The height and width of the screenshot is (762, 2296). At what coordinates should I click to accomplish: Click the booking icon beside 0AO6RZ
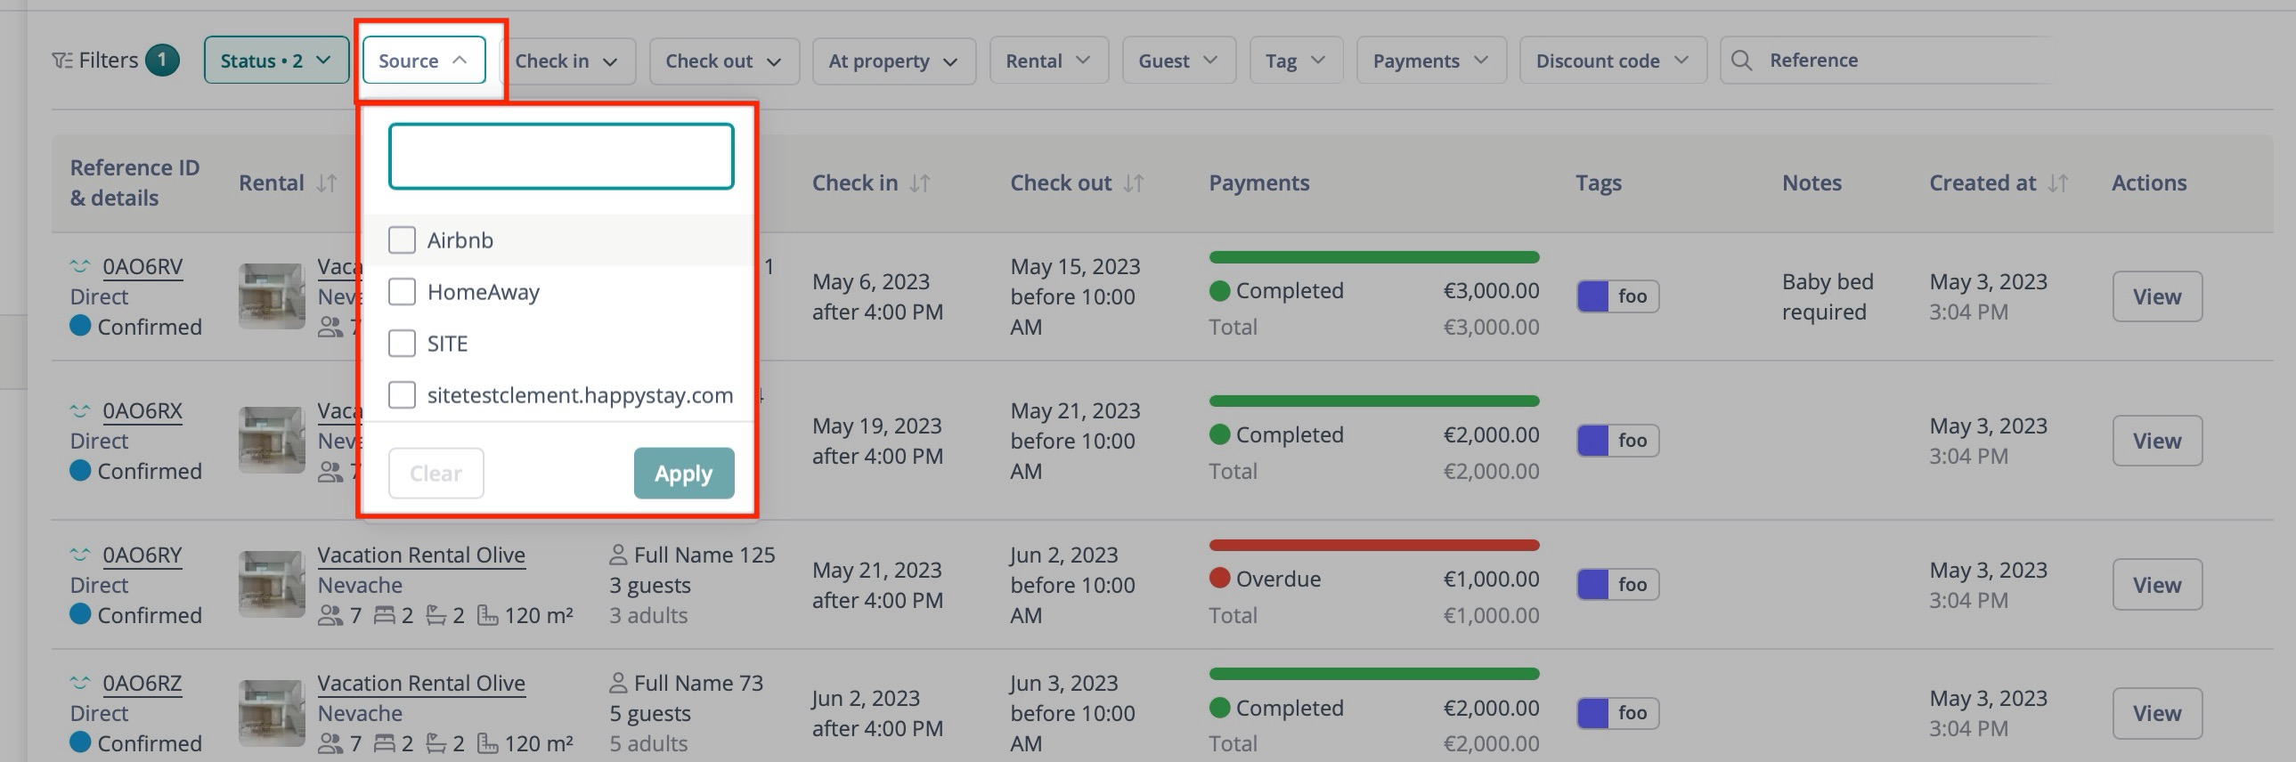(x=80, y=684)
